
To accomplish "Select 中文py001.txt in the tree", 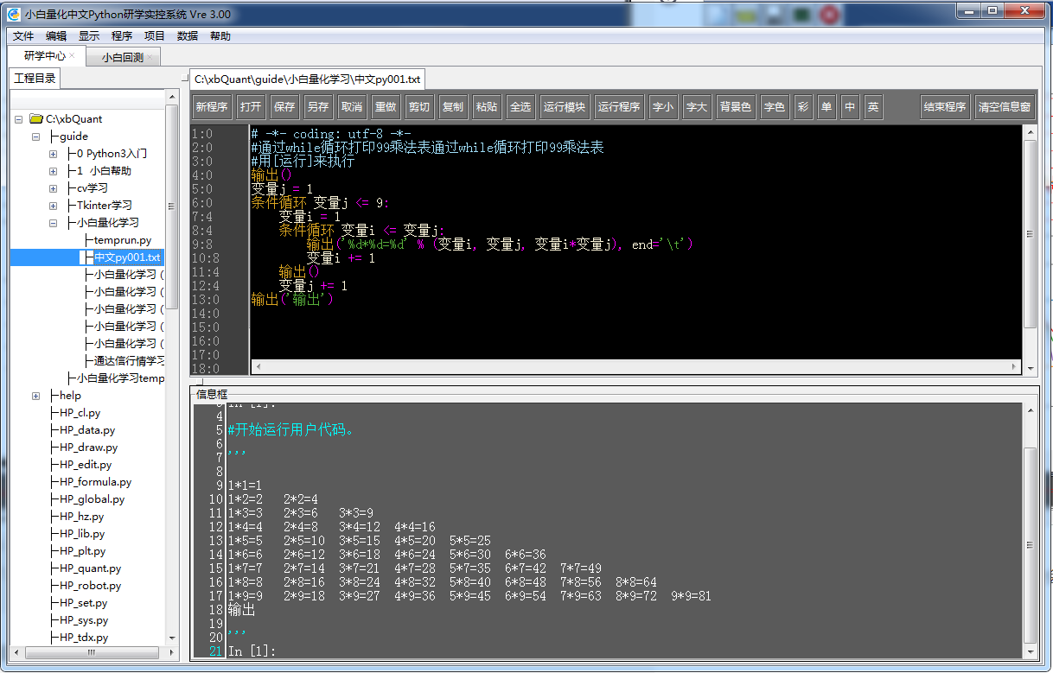I will point(127,257).
